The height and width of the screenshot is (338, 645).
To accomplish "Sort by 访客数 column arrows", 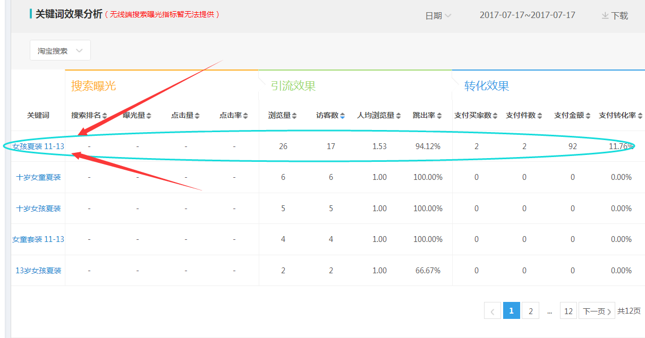I will point(342,116).
